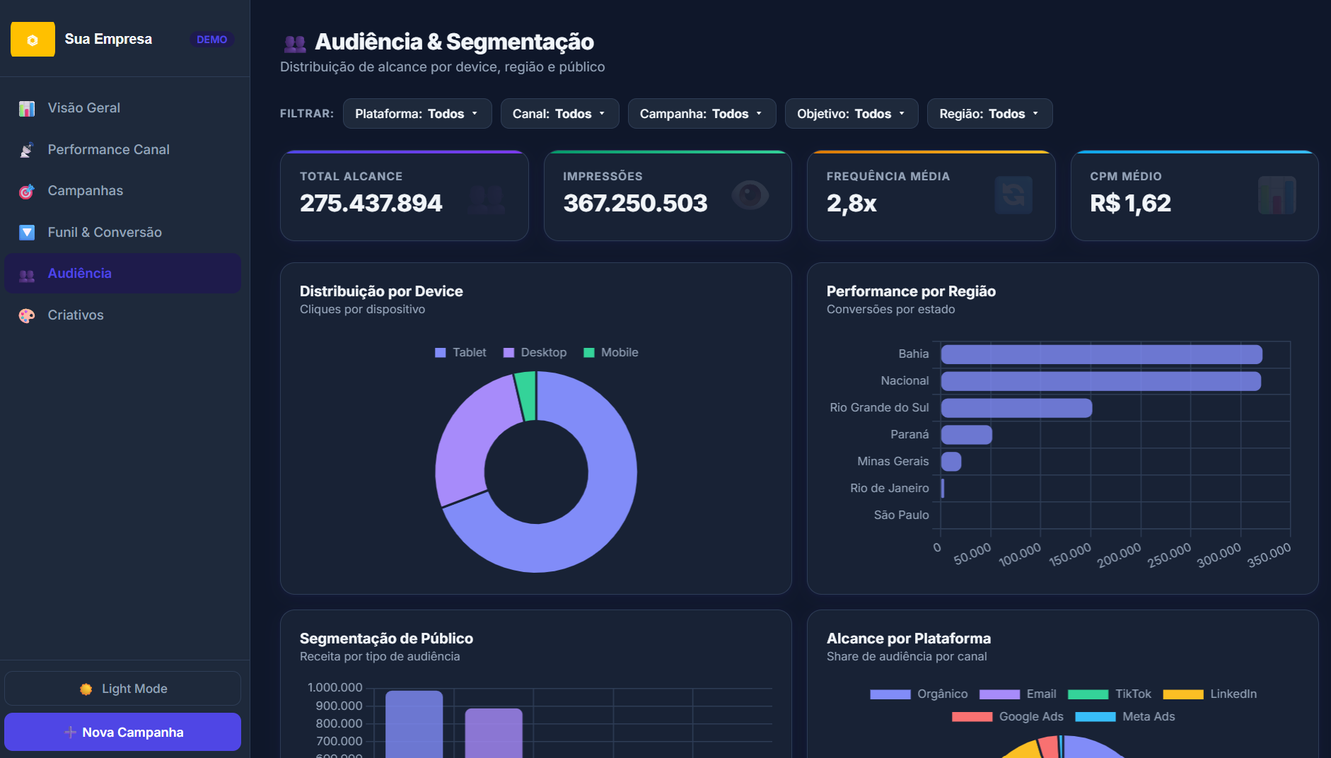Click the eye icon in Impressões card

point(750,194)
